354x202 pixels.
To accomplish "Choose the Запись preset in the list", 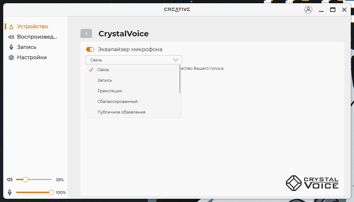I will click(133, 80).
